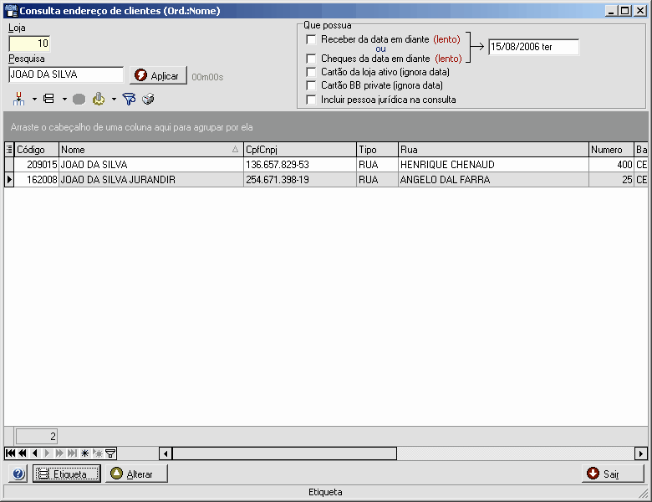Click number cell 400
The height and width of the screenshot is (502, 652).
pos(611,165)
